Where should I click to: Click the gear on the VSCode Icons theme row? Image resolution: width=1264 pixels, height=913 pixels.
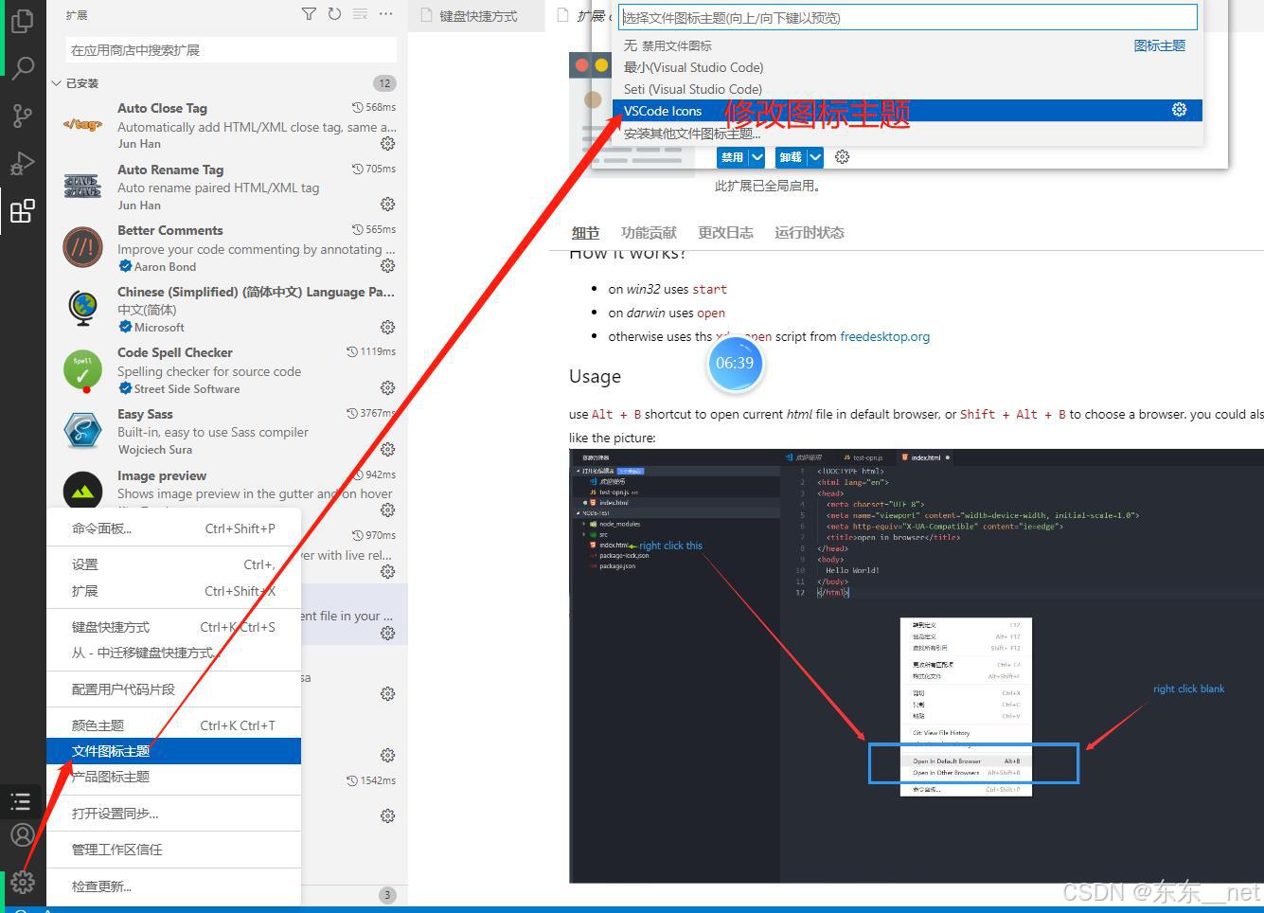(1179, 110)
